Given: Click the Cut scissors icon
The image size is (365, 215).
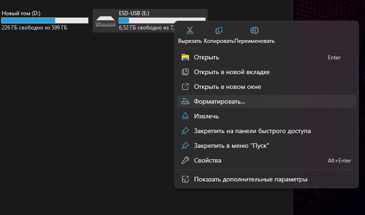Looking at the screenshot, I should click(190, 30).
